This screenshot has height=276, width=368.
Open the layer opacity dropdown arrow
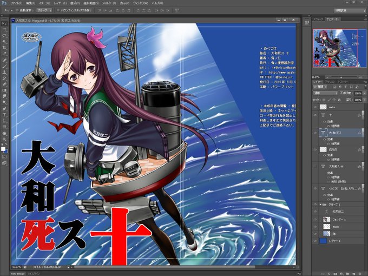(364, 93)
